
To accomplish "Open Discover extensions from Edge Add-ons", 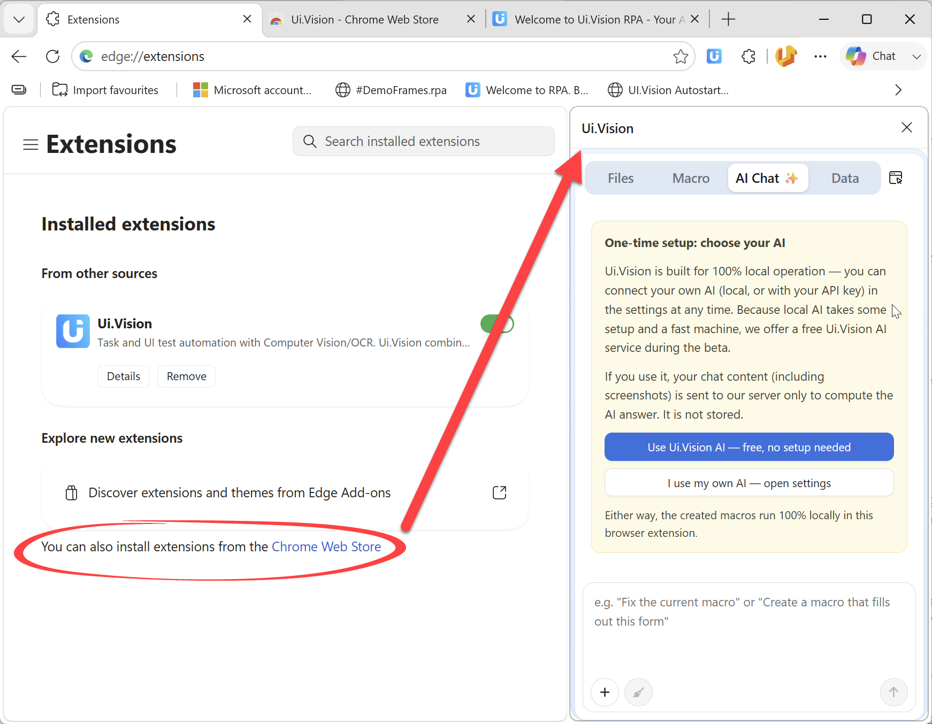I will (285, 492).
